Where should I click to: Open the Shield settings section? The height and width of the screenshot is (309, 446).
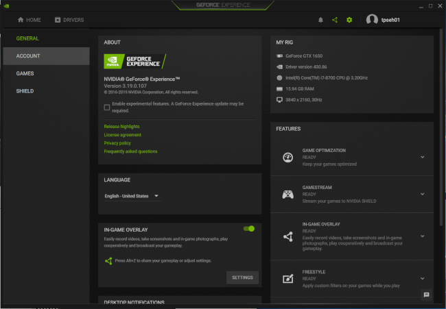pos(47,91)
